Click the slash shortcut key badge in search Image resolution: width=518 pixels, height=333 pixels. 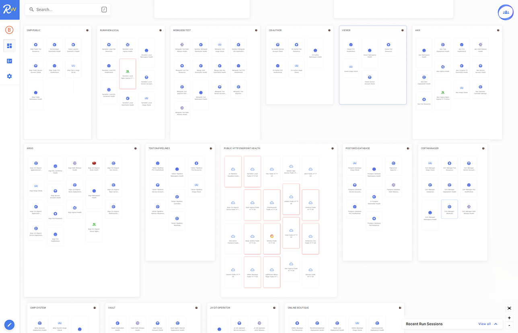104,10
